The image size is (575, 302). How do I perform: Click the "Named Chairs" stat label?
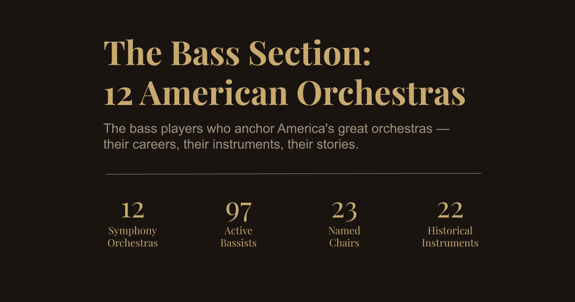point(344,237)
